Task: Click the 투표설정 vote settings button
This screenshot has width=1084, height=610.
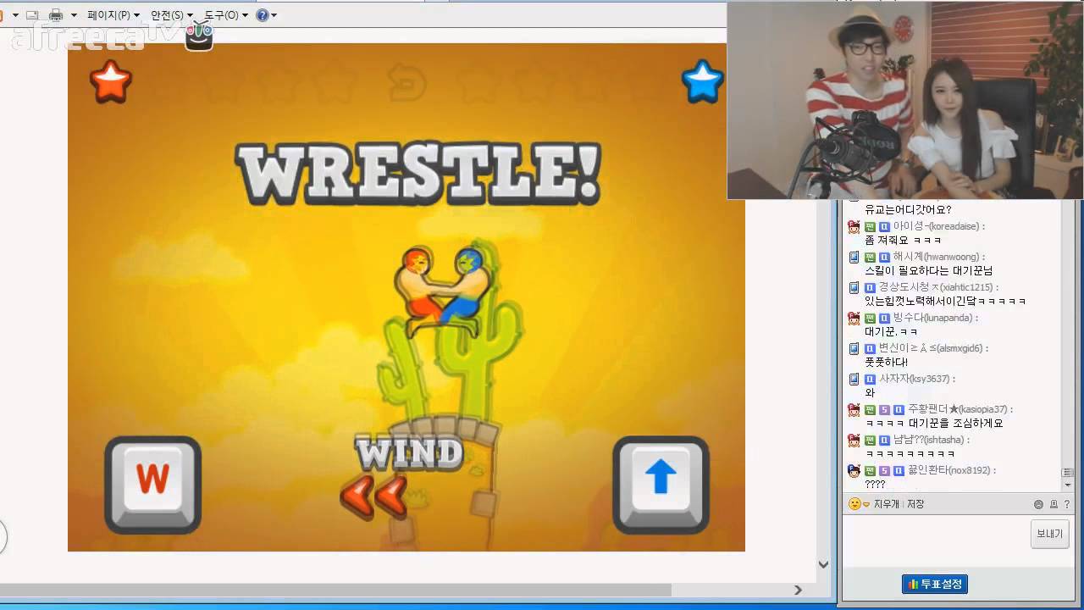Action: 935,585
